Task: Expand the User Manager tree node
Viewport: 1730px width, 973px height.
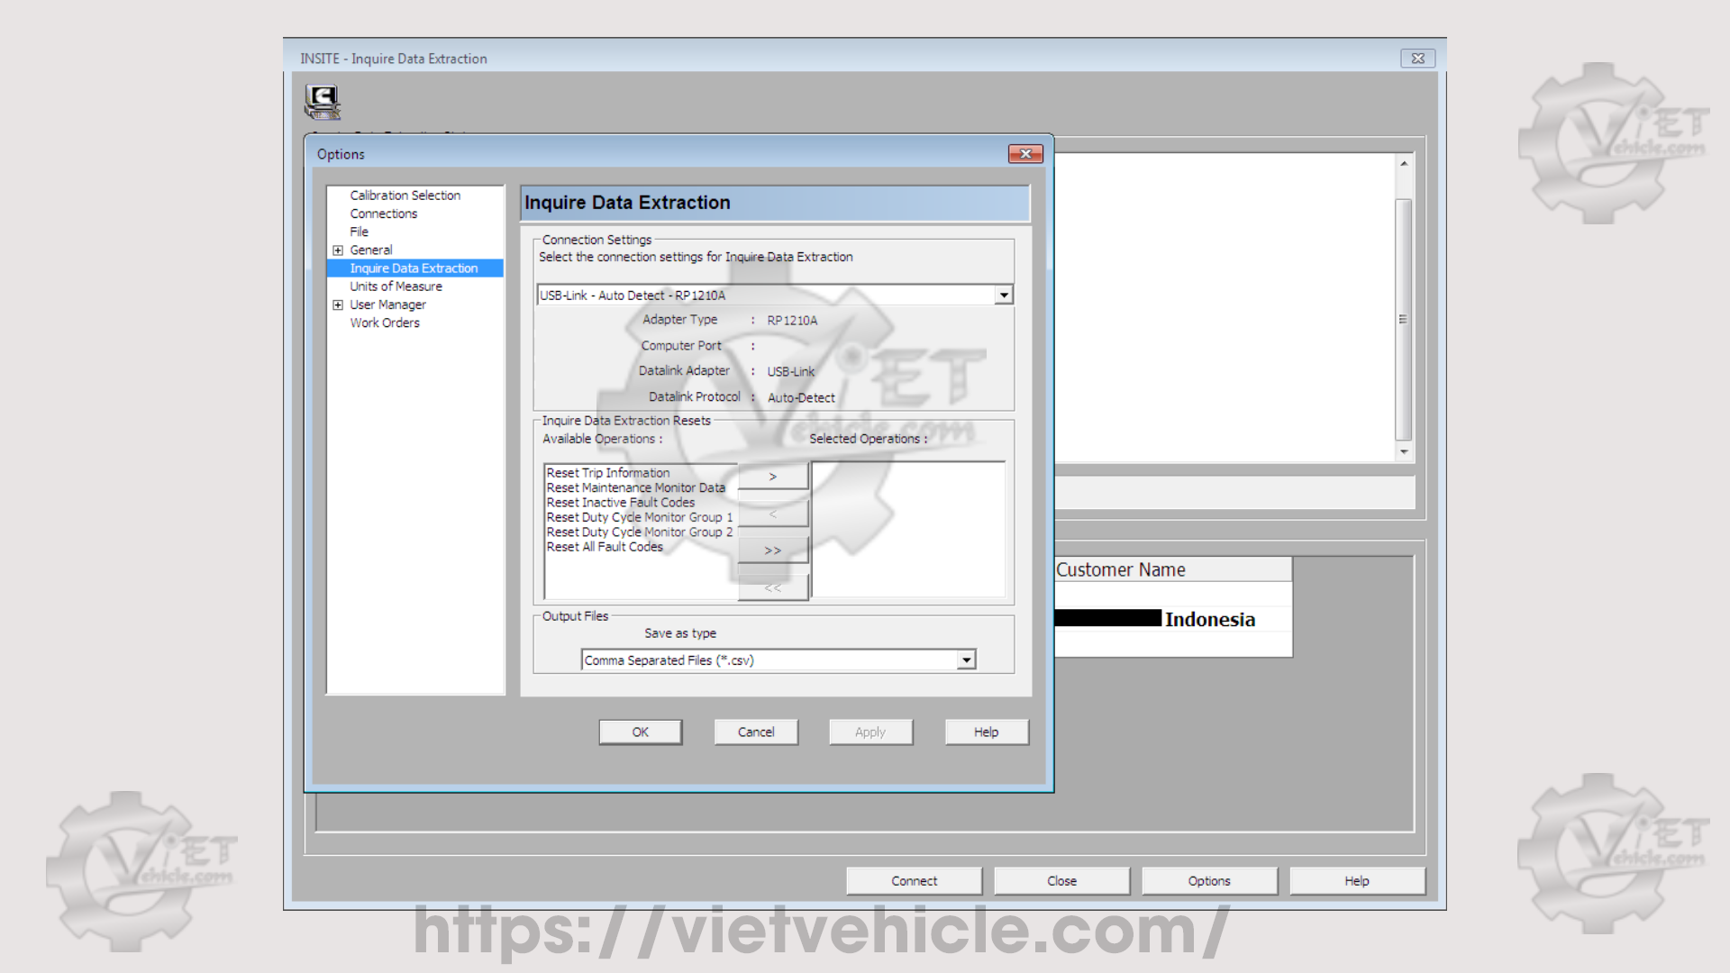Action: click(338, 305)
